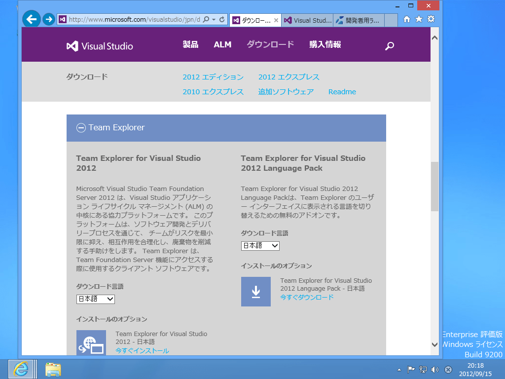The height and width of the screenshot is (379, 505).
Task: Click 今すぐインストール link
Action: [x=142, y=351]
